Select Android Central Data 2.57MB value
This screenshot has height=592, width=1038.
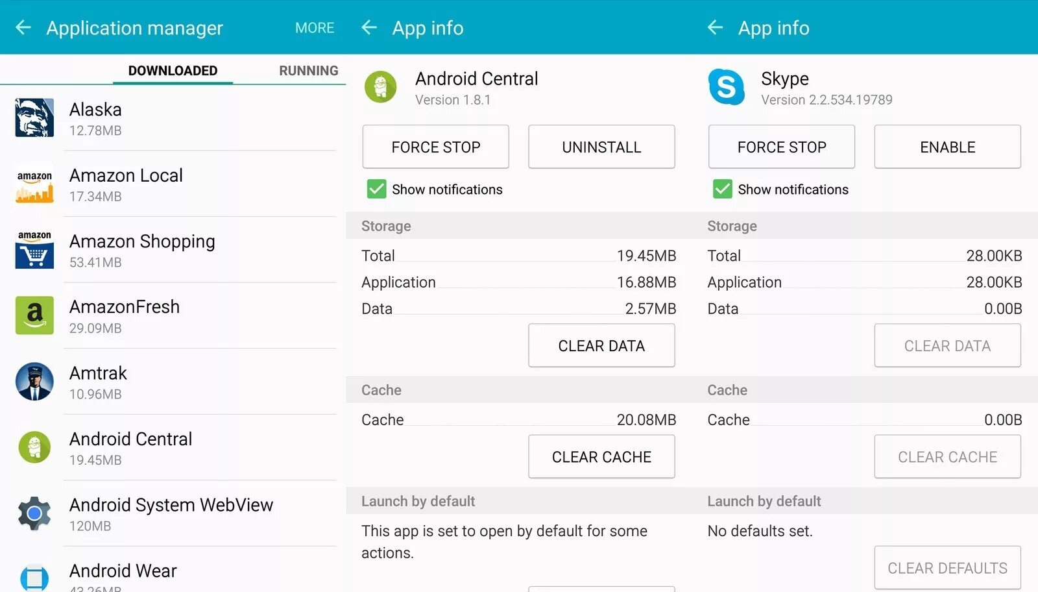(651, 308)
